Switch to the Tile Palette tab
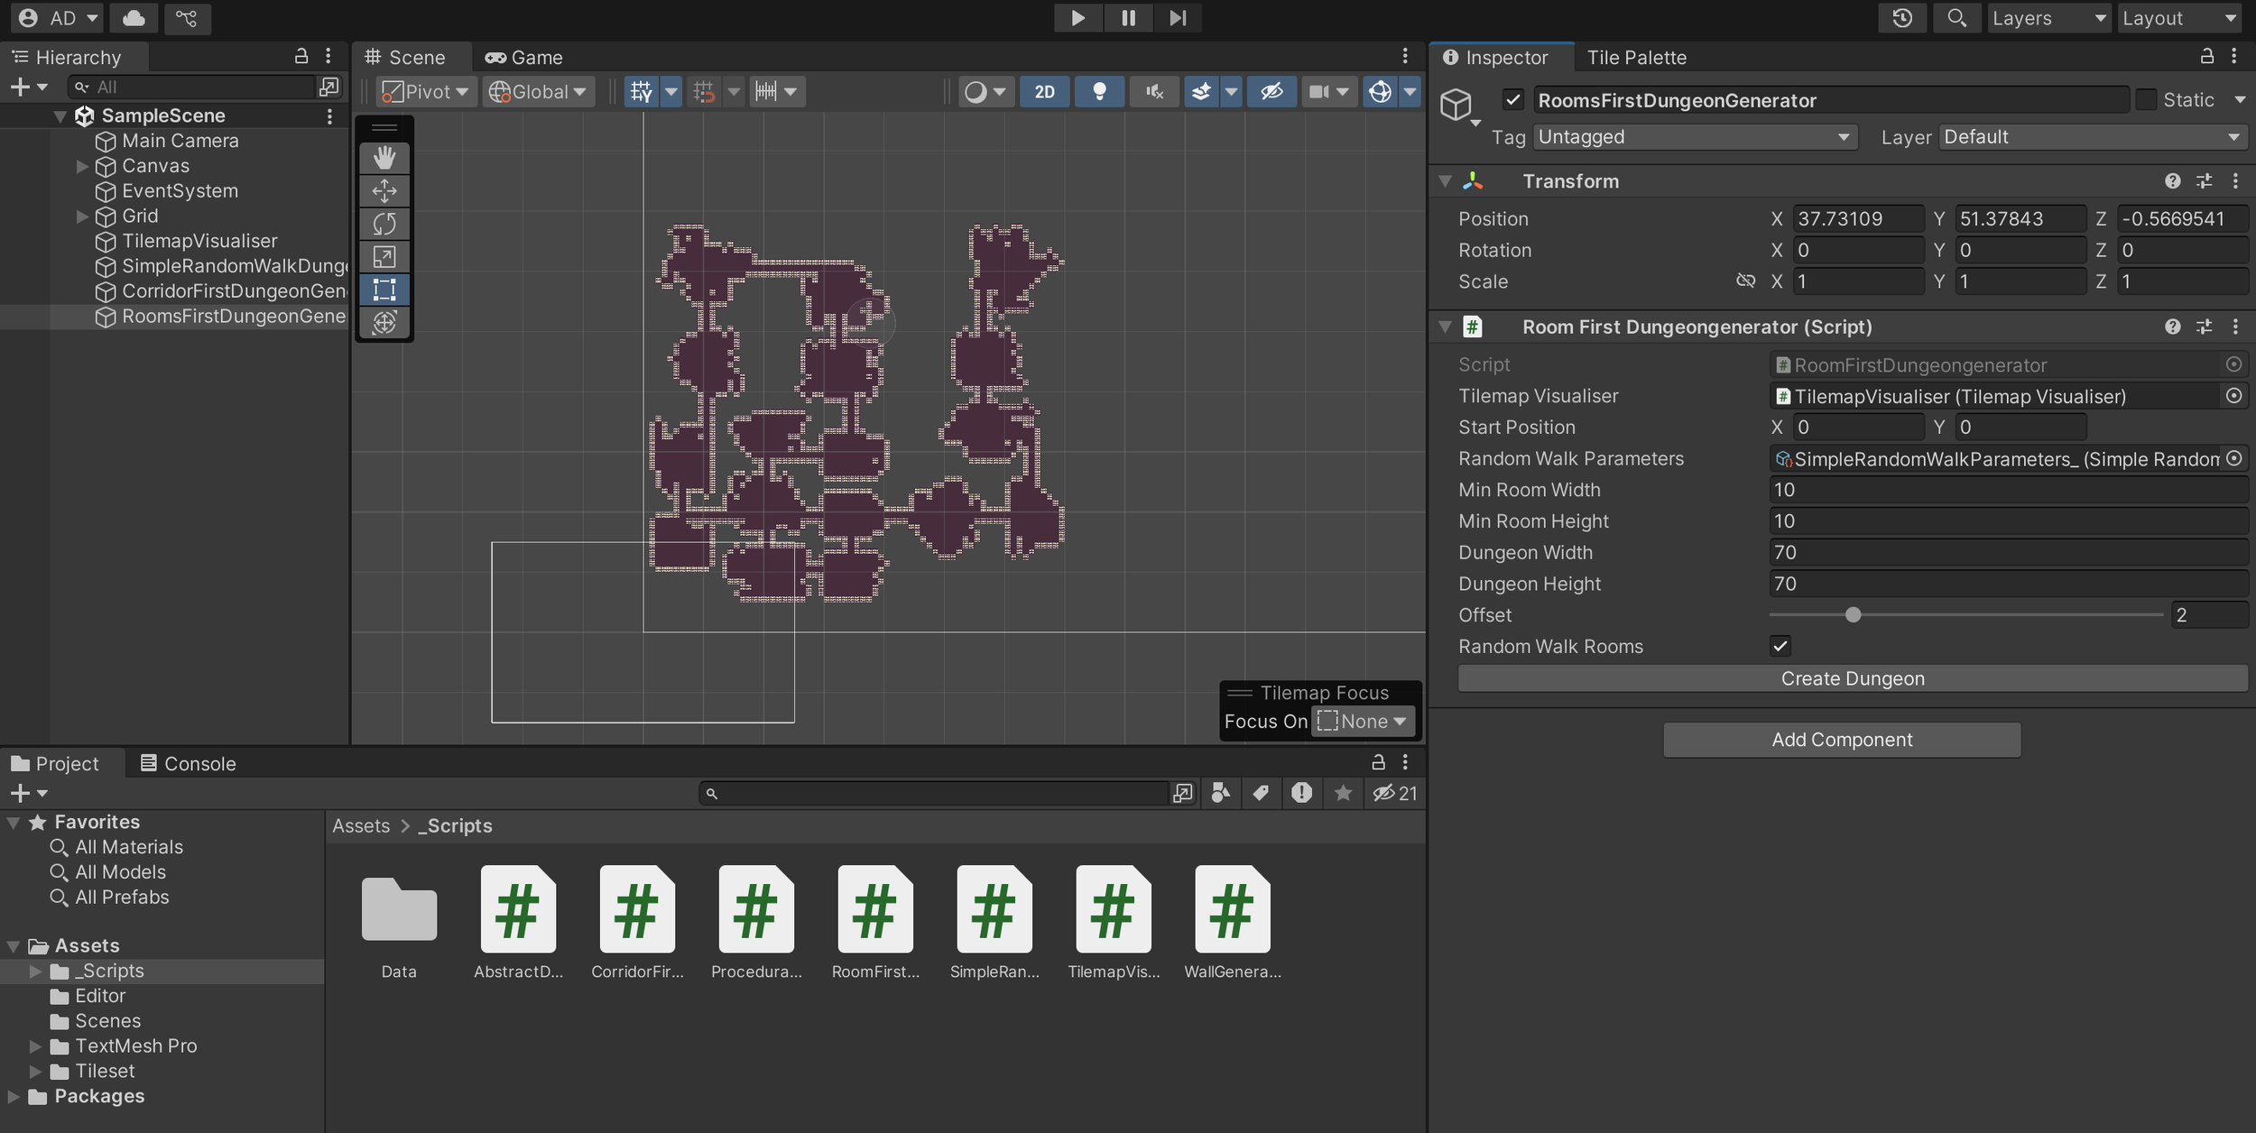 point(1637,58)
